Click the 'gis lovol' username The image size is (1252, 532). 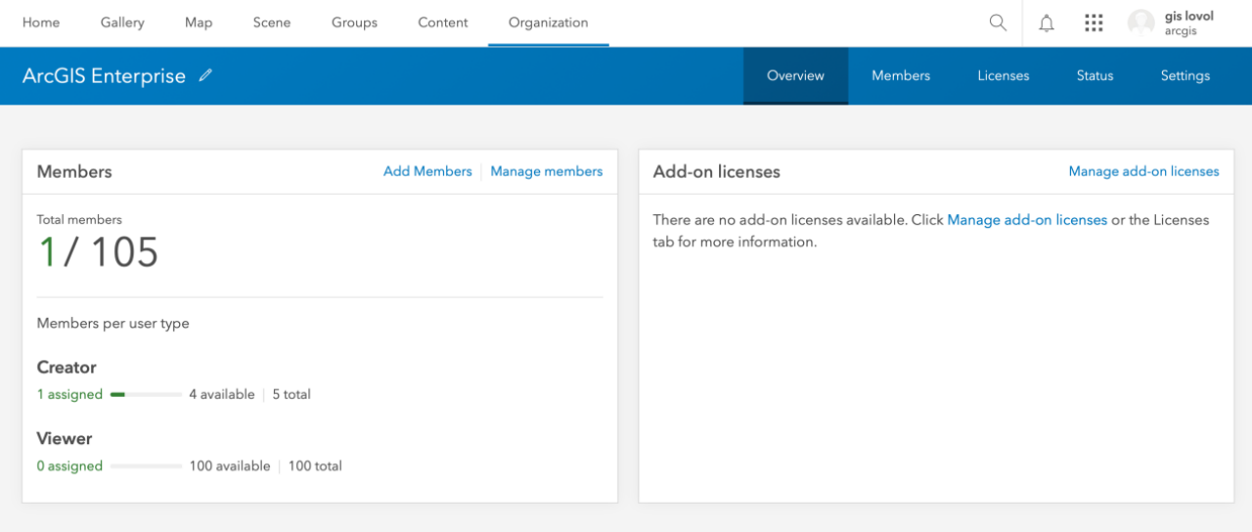coord(1189,16)
